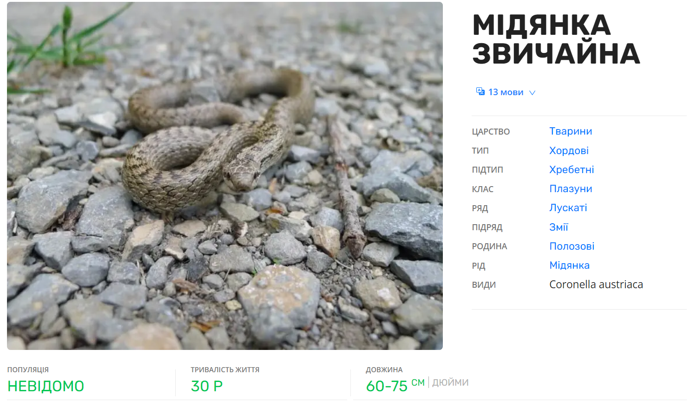The width and height of the screenshot is (691, 401).
Task: Select the СМ length unit
Action: click(x=418, y=382)
